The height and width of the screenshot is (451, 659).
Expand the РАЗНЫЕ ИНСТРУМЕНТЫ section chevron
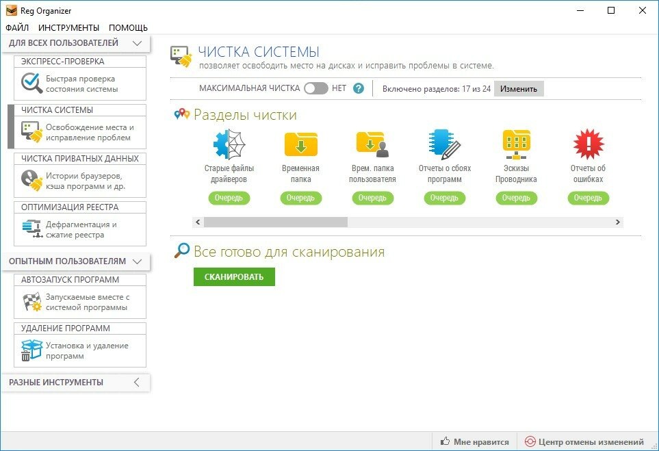137,383
